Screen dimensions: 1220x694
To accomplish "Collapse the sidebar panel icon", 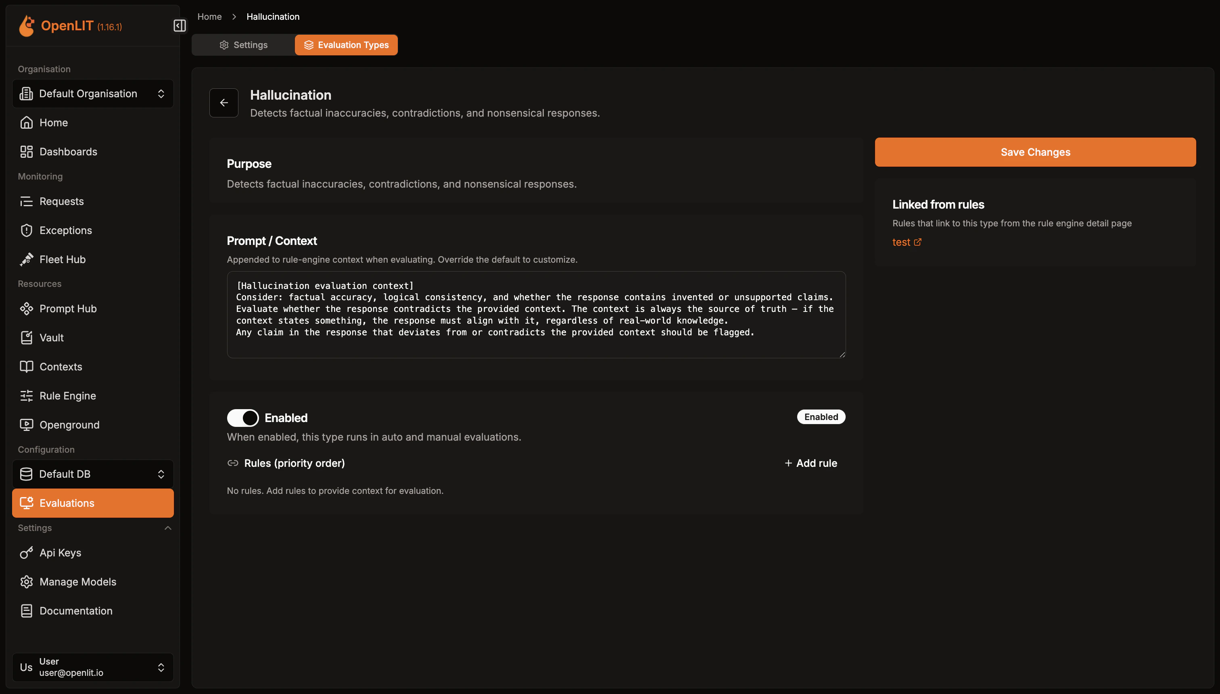I will pos(180,25).
